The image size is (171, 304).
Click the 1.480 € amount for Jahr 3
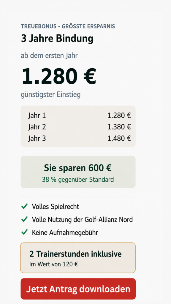[119, 138]
